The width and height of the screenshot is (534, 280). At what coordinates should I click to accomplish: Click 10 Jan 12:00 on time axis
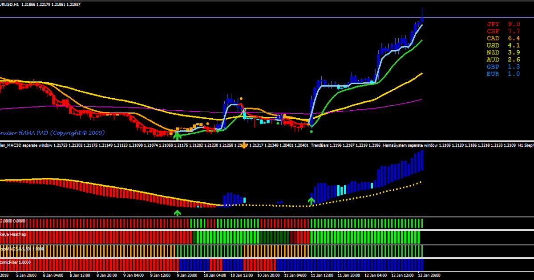coord(242,276)
